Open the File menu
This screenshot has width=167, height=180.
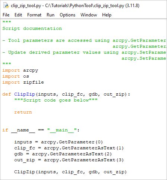coord(6,15)
